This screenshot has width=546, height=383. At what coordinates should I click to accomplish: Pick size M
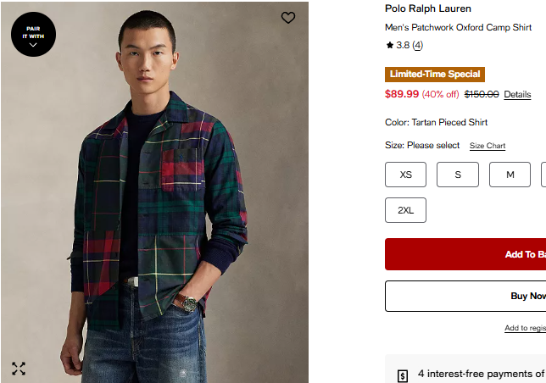(510, 175)
